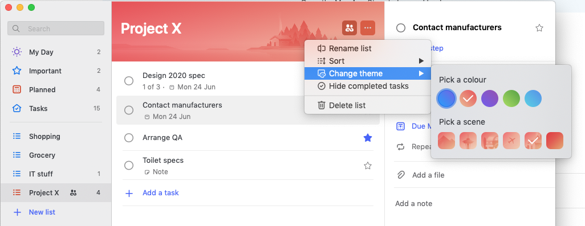Image resolution: width=585 pixels, height=226 pixels.
Task: Open the share list members icon
Action: 349,28
